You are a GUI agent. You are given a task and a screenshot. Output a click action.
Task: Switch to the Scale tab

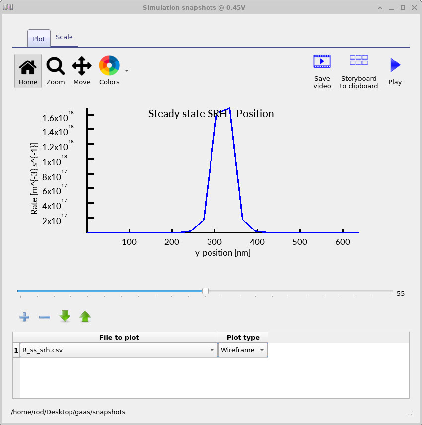[64, 37]
